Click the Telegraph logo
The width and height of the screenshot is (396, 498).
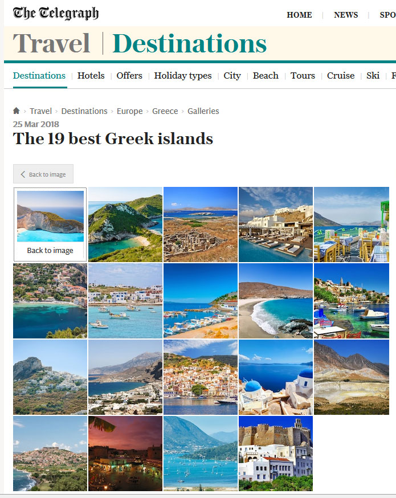point(56,13)
